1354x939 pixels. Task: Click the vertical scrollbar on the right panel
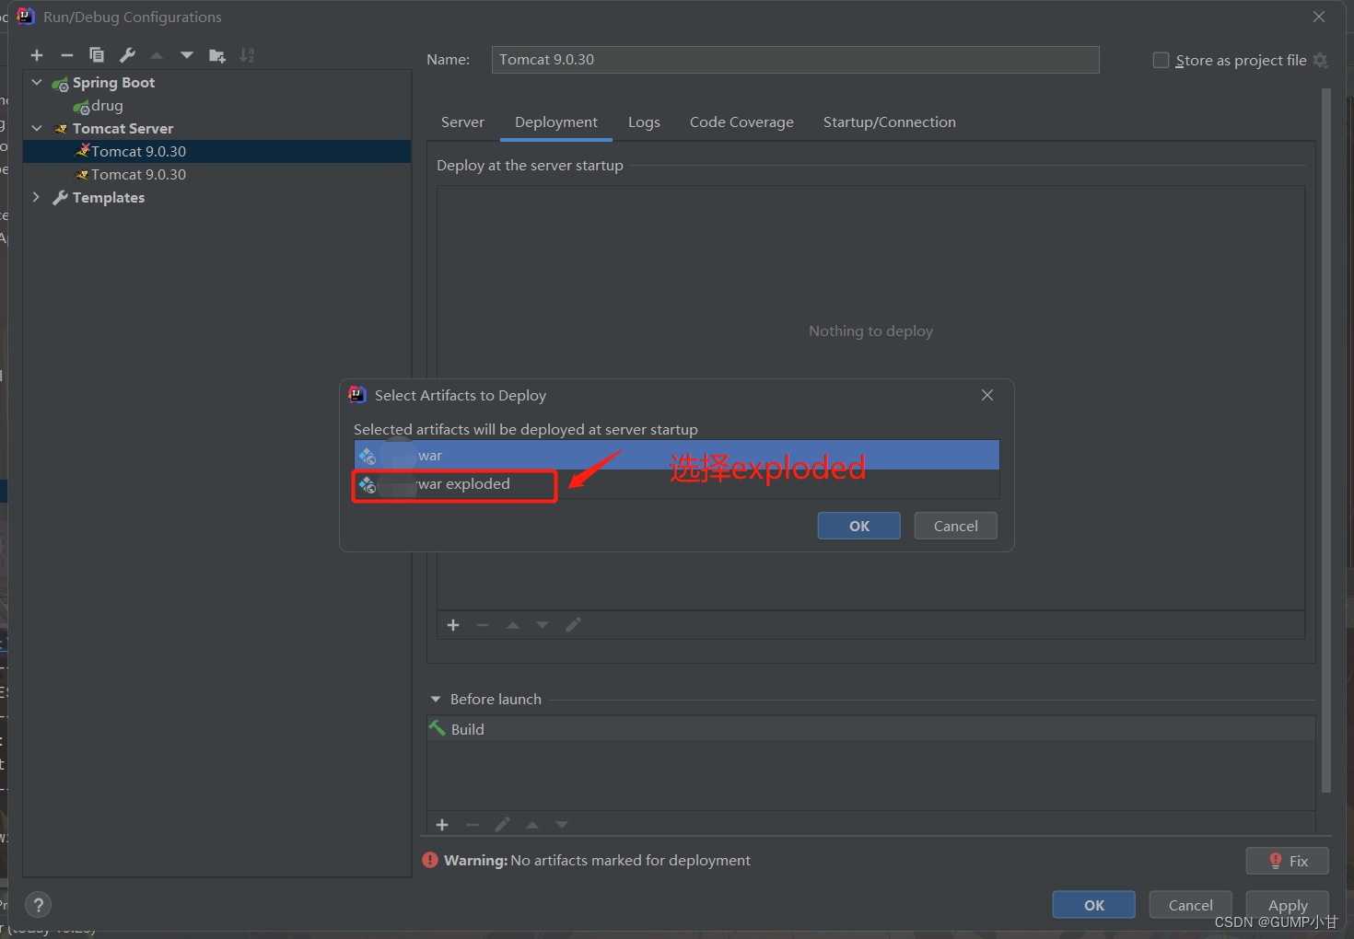(x=1326, y=440)
